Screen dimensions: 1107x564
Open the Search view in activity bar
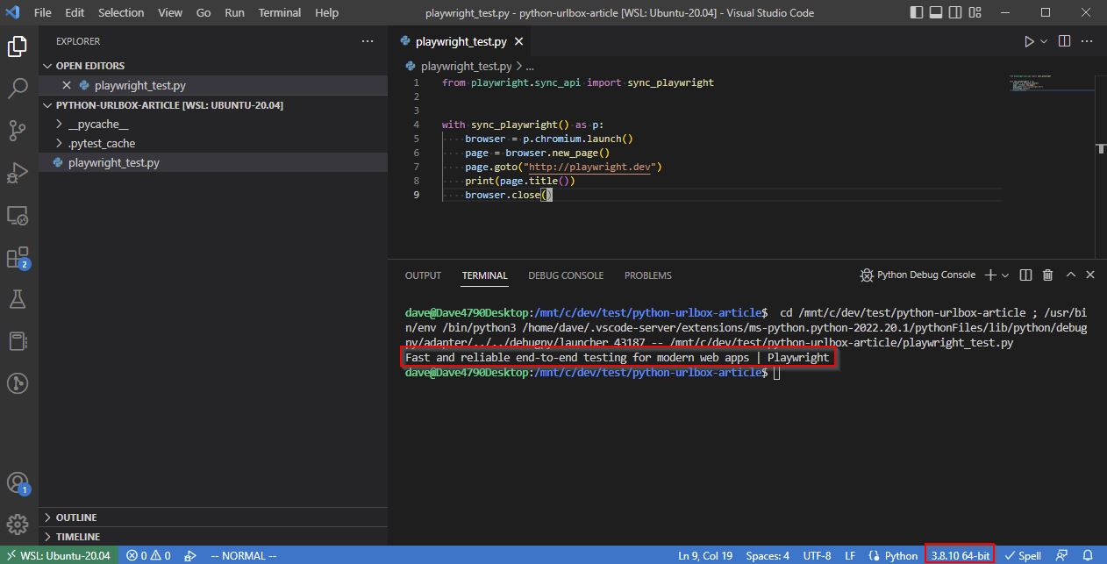[x=18, y=89]
